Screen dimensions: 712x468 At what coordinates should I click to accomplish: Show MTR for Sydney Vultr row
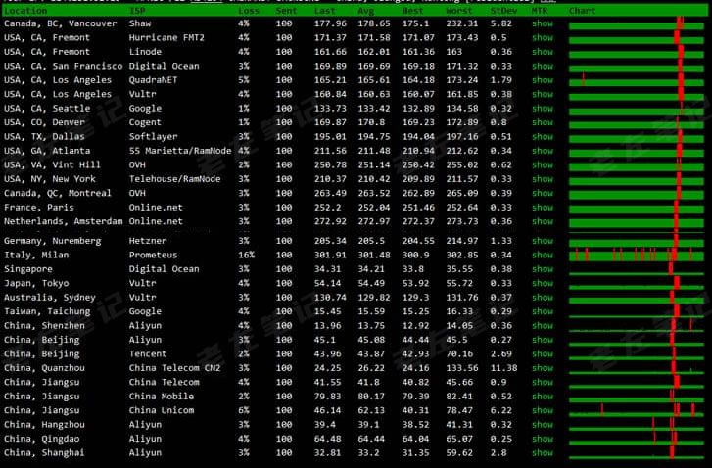(542, 297)
